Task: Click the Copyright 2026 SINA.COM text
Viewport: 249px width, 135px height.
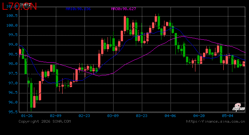Action: (45, 121)
